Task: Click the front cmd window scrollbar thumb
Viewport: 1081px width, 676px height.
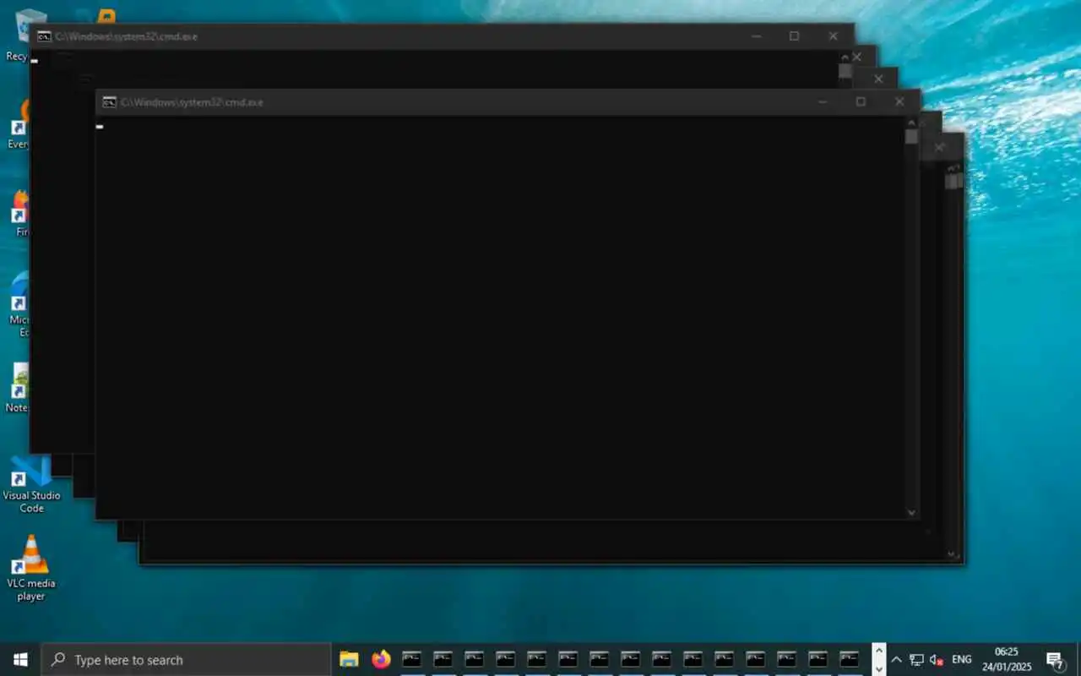Action: 911,137
